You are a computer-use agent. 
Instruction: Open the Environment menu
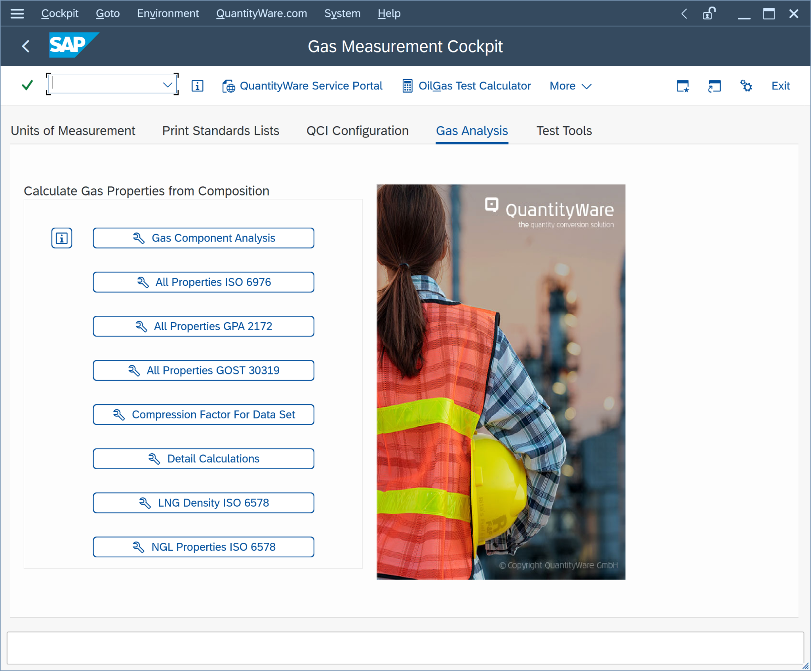(x=168, y=13)
